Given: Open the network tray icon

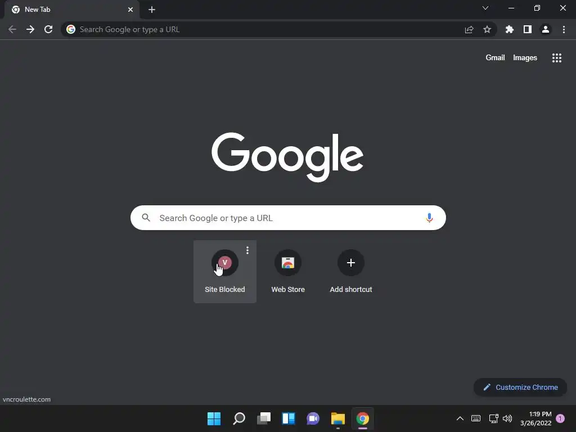Looking at the screenshot, I should click(x=493, y=418).
